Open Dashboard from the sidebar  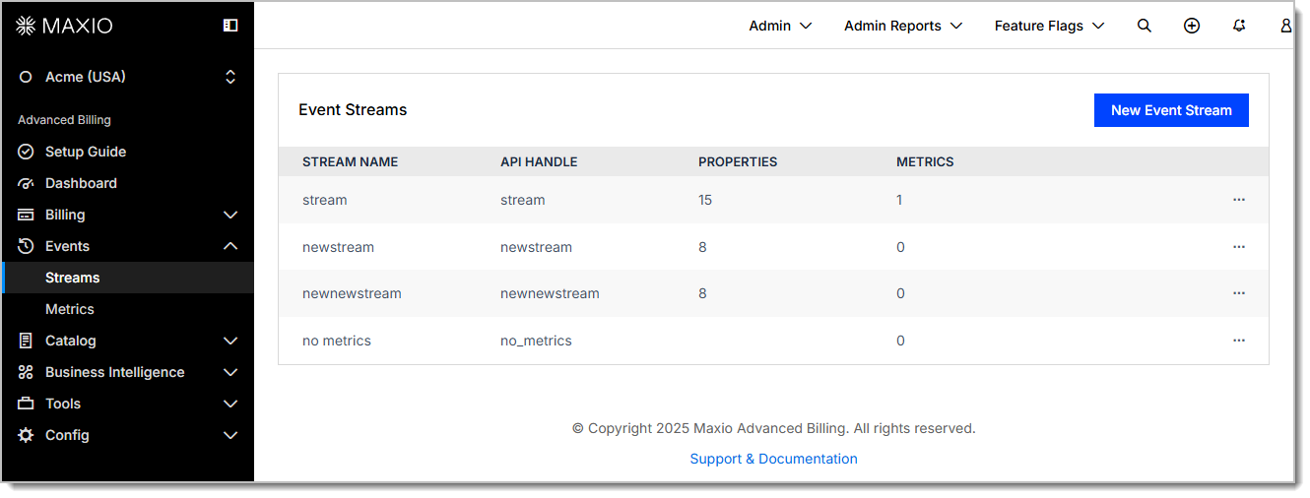tap(81, 183)
